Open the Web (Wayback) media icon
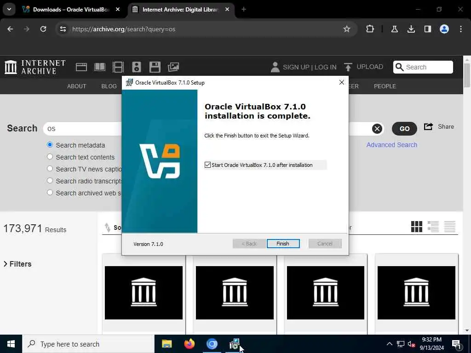The height and width of the screenshot is (353, 471). coord(81,67)
